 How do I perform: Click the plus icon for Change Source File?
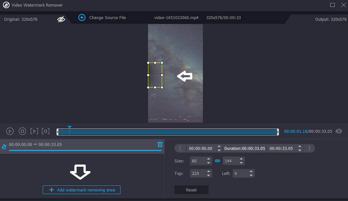(82, 17)
